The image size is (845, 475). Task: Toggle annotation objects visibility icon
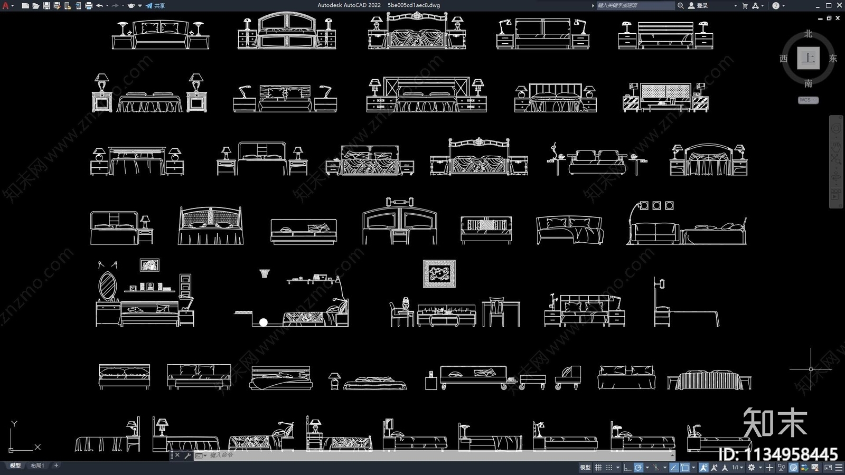(x=703, y=467)
